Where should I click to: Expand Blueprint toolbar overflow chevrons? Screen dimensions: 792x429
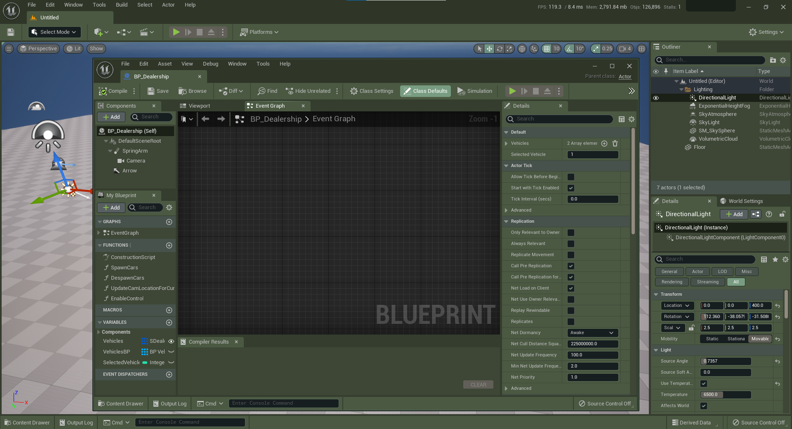(632, 91)
